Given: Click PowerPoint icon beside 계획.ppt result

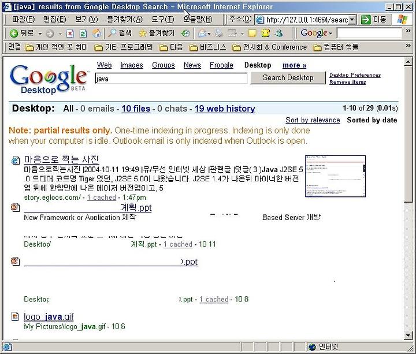Looking at the screenshot, I should tap(15, 207).
